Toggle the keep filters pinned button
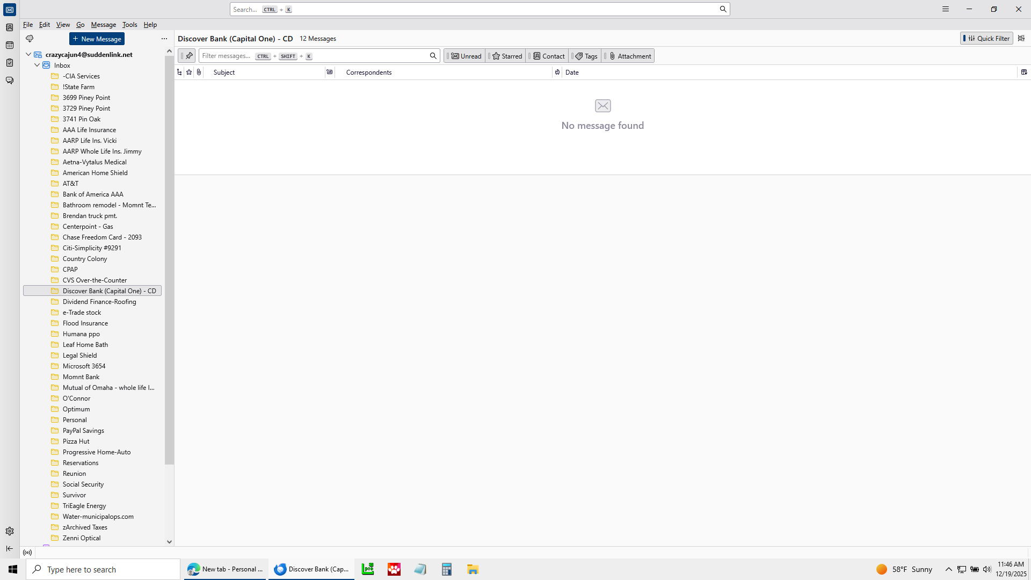 (187, 56)
